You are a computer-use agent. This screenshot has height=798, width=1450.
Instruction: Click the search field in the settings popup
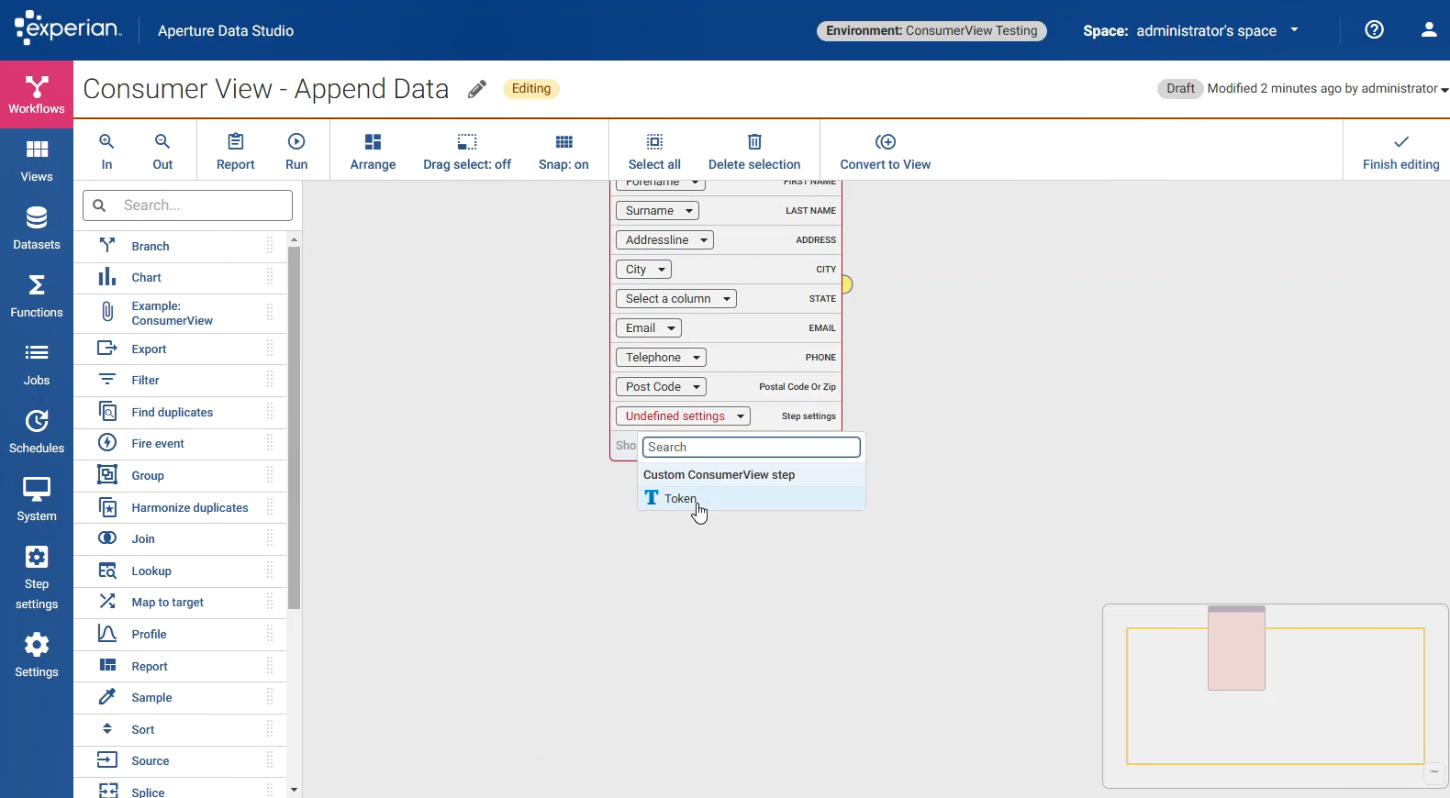pos(751,447)
